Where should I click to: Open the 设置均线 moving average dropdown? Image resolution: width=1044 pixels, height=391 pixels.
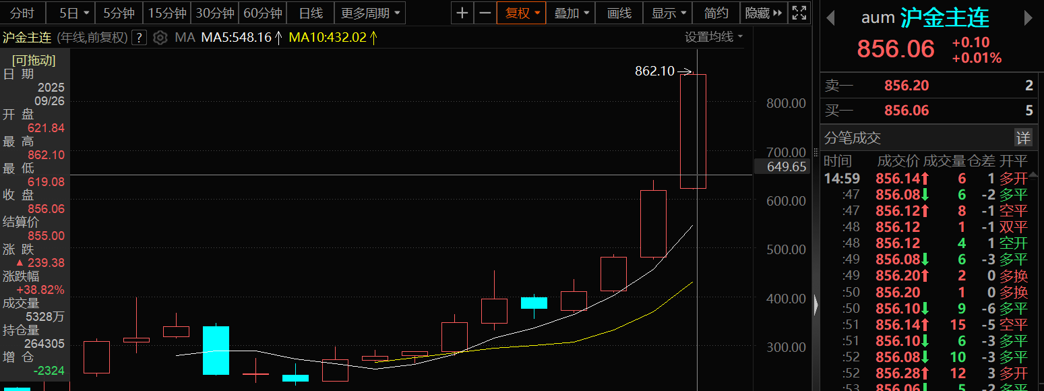(714, 37)
